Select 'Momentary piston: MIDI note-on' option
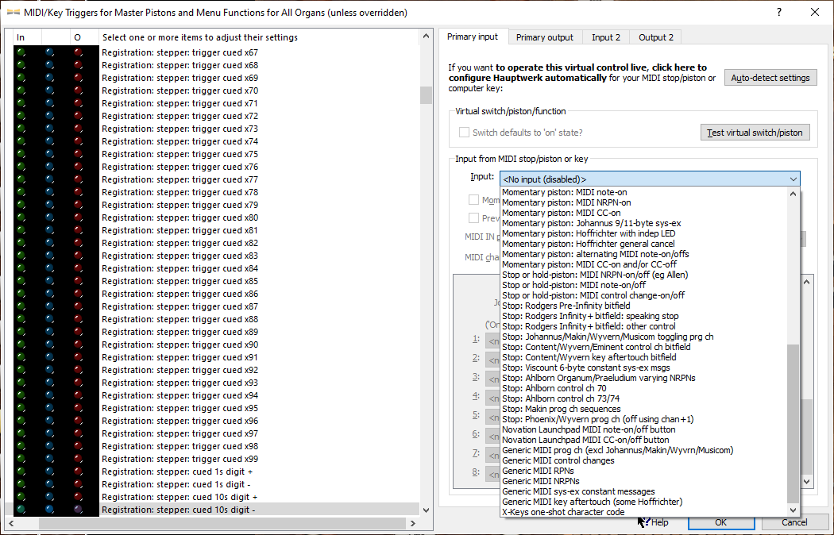 point(566,192)
